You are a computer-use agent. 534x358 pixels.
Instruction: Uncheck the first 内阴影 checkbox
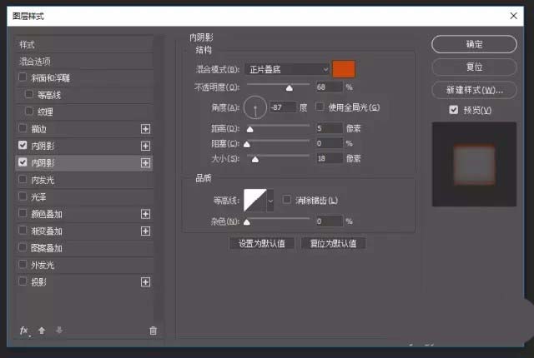click(x=23, y=145)
